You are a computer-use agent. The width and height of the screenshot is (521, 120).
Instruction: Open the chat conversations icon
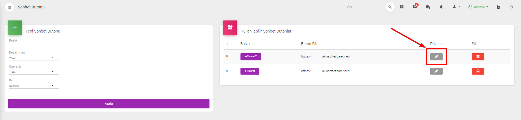[x=428, y=7]
